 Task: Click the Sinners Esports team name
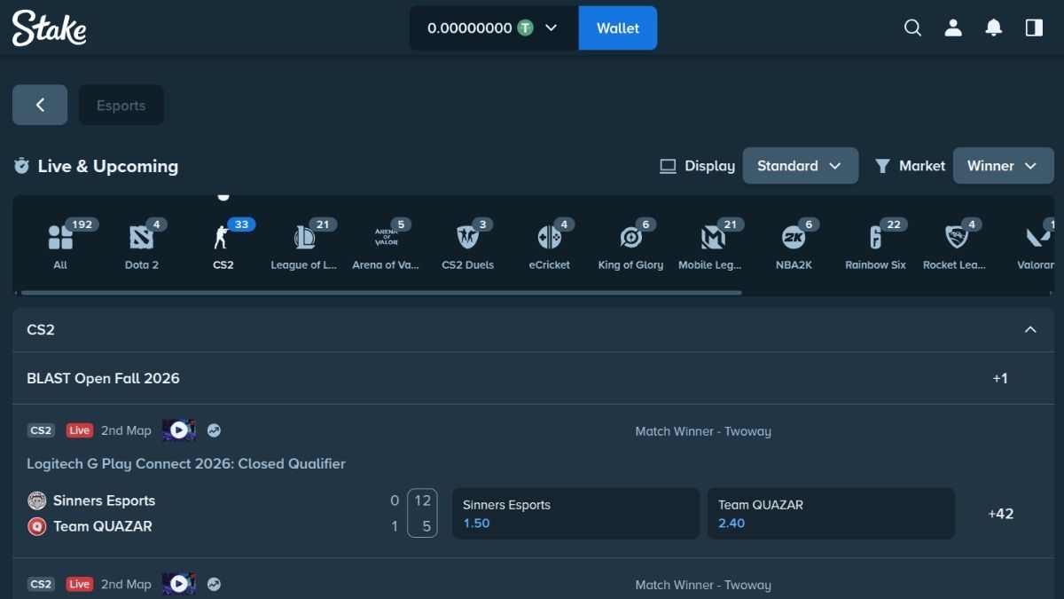(104, 500)
